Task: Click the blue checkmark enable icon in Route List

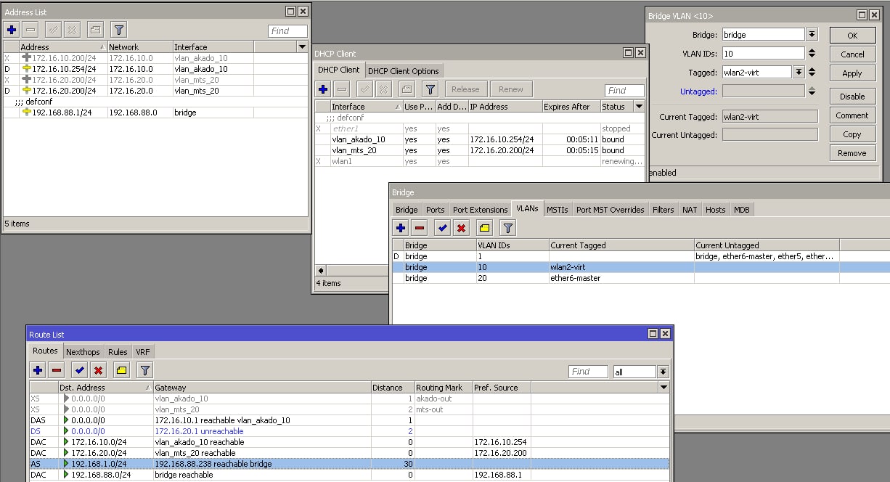Action: [x=80, y=370]
